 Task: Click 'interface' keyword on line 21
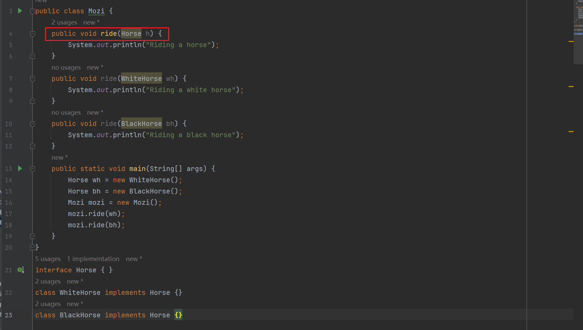click(x=54, y=270)
